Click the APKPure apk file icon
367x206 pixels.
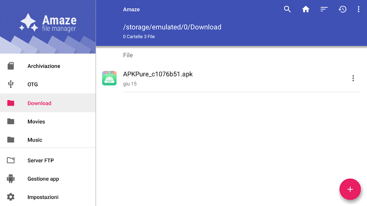tap(109, 78)
